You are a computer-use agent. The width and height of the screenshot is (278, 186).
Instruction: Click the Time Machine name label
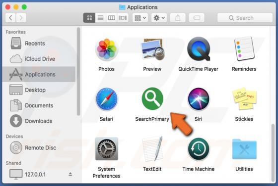[199, 169]
